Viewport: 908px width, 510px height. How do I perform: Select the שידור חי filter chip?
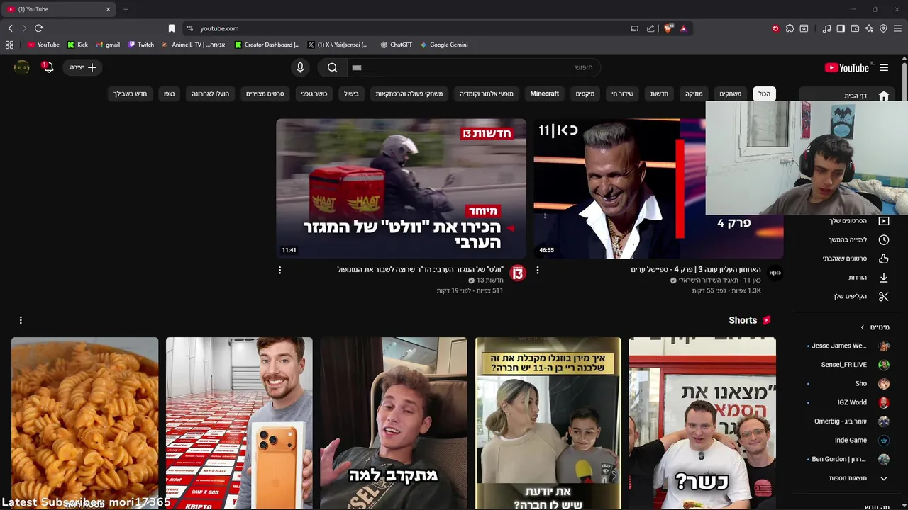click(623, 93)
